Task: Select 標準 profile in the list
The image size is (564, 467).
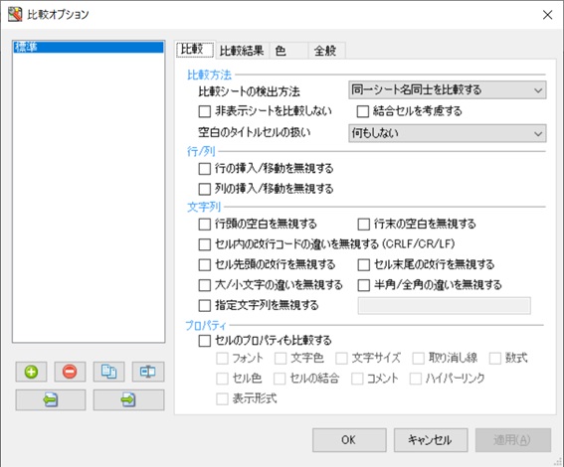Action: coord(89,47)
